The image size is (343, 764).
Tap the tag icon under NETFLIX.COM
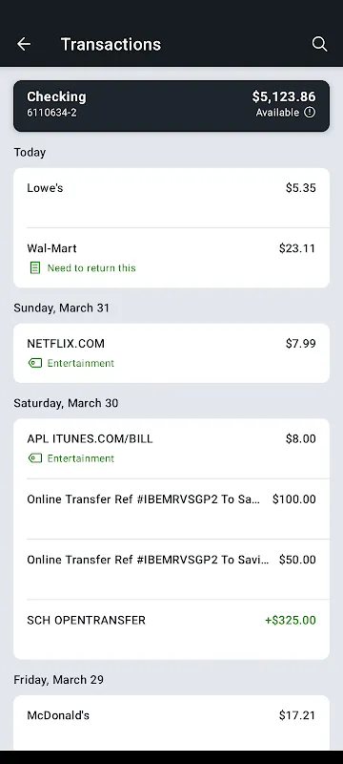pos(35,363)
